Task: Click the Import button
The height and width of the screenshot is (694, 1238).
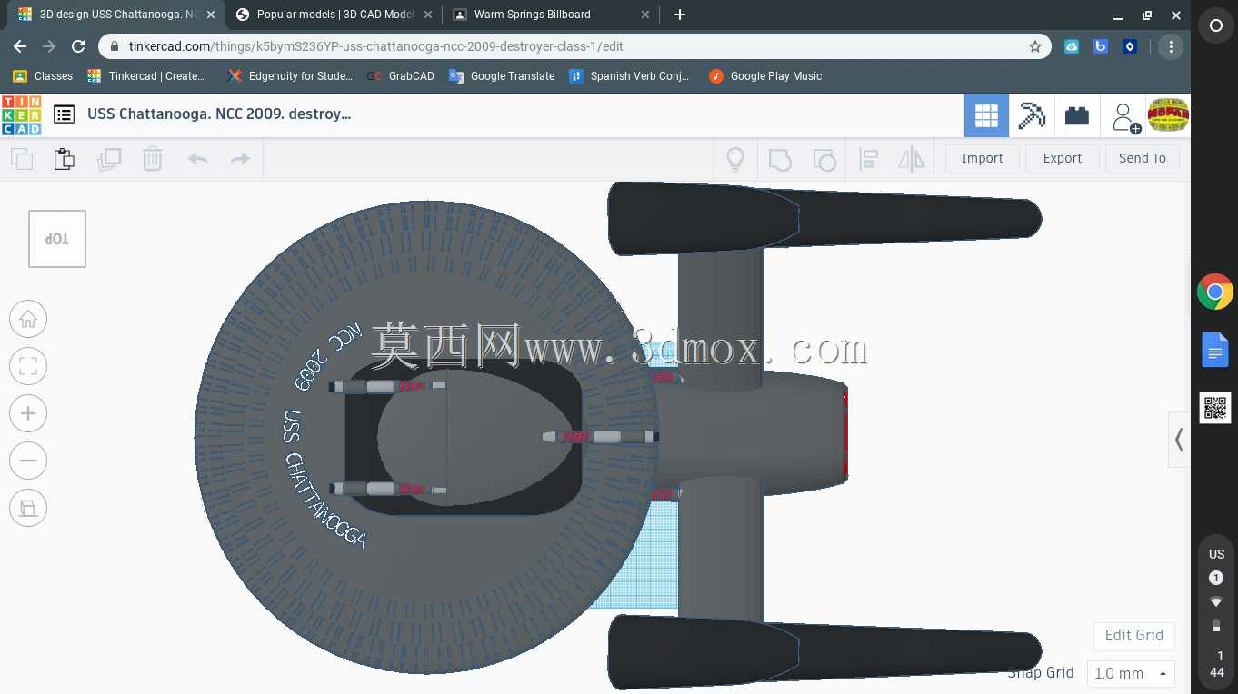Action: click(x=983, y=158)
